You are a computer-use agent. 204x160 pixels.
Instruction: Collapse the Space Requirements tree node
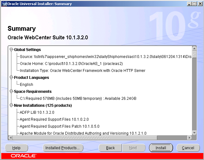[x=11, y=92]
